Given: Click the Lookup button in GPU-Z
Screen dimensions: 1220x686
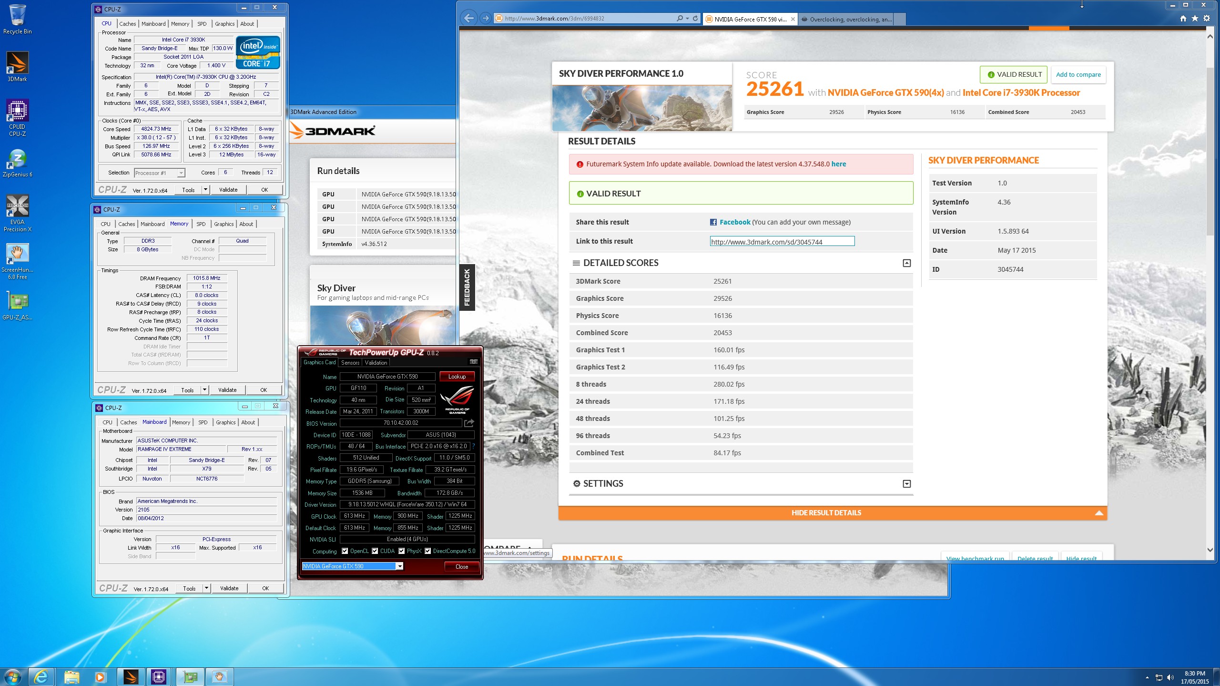Looking at the screenshot, I should click(x=457, y=377).
